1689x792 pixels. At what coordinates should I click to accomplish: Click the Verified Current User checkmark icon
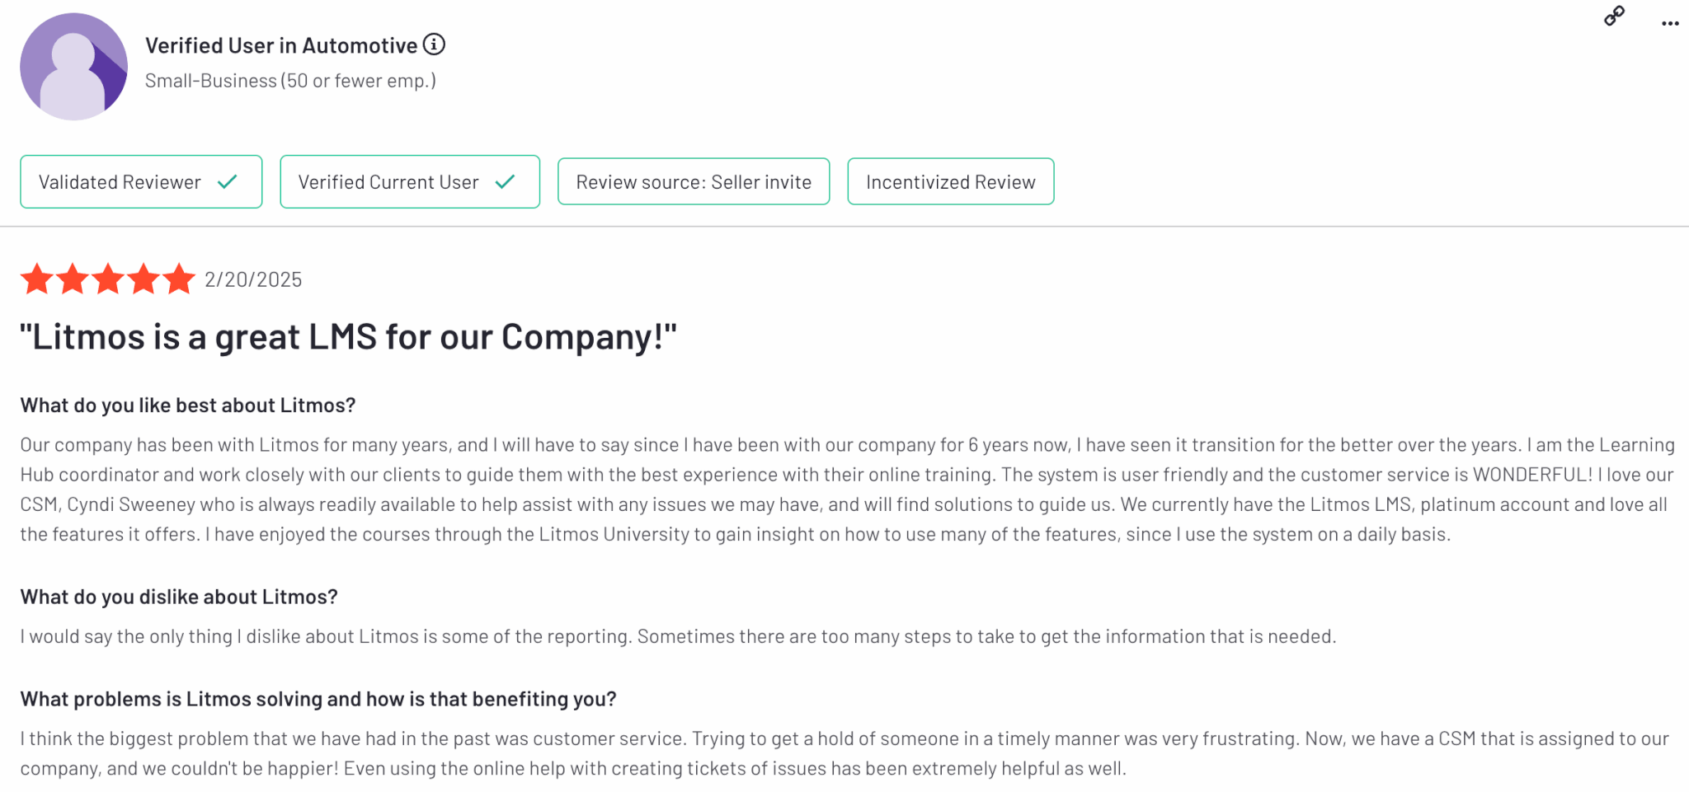505,182
